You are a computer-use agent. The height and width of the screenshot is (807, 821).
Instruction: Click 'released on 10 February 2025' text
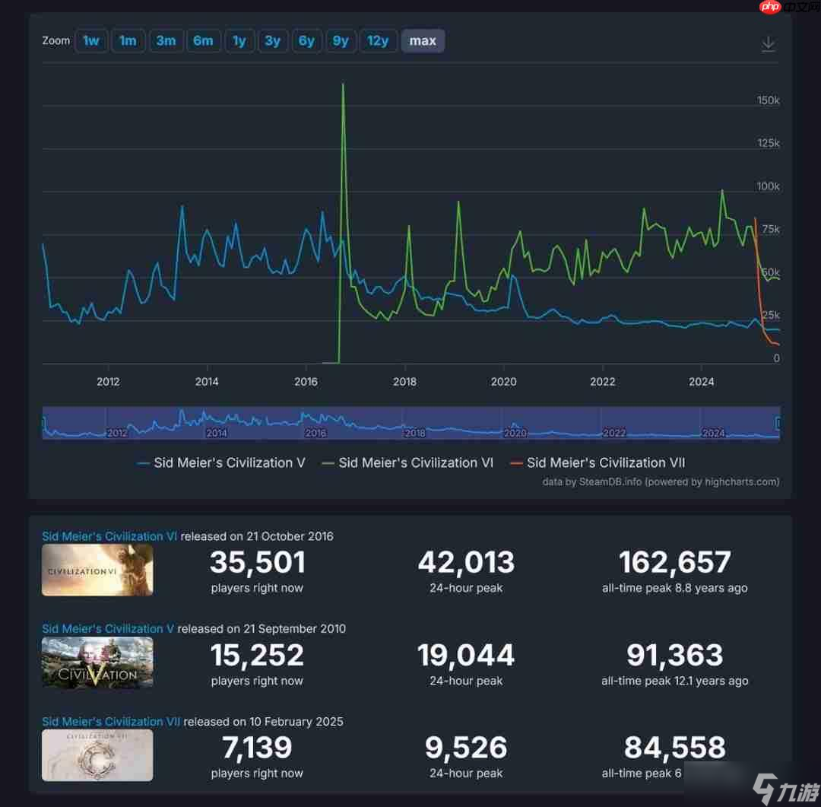pyautogui.click(x=263, y=721)
